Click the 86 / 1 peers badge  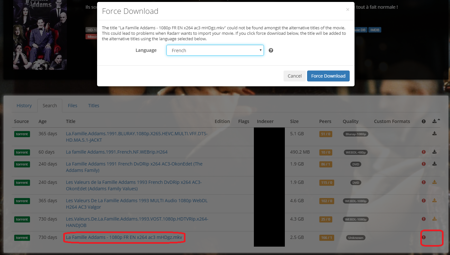pyautogui.click(x=325, y=164)
